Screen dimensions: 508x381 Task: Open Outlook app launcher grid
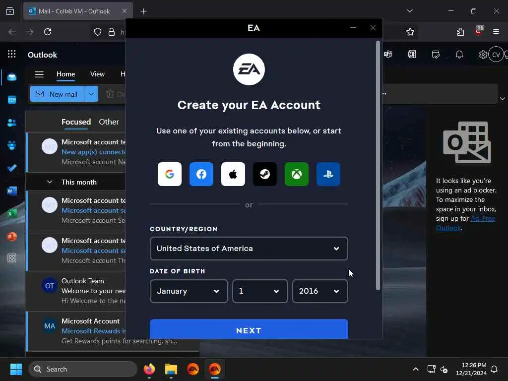(x=12, y=54)
